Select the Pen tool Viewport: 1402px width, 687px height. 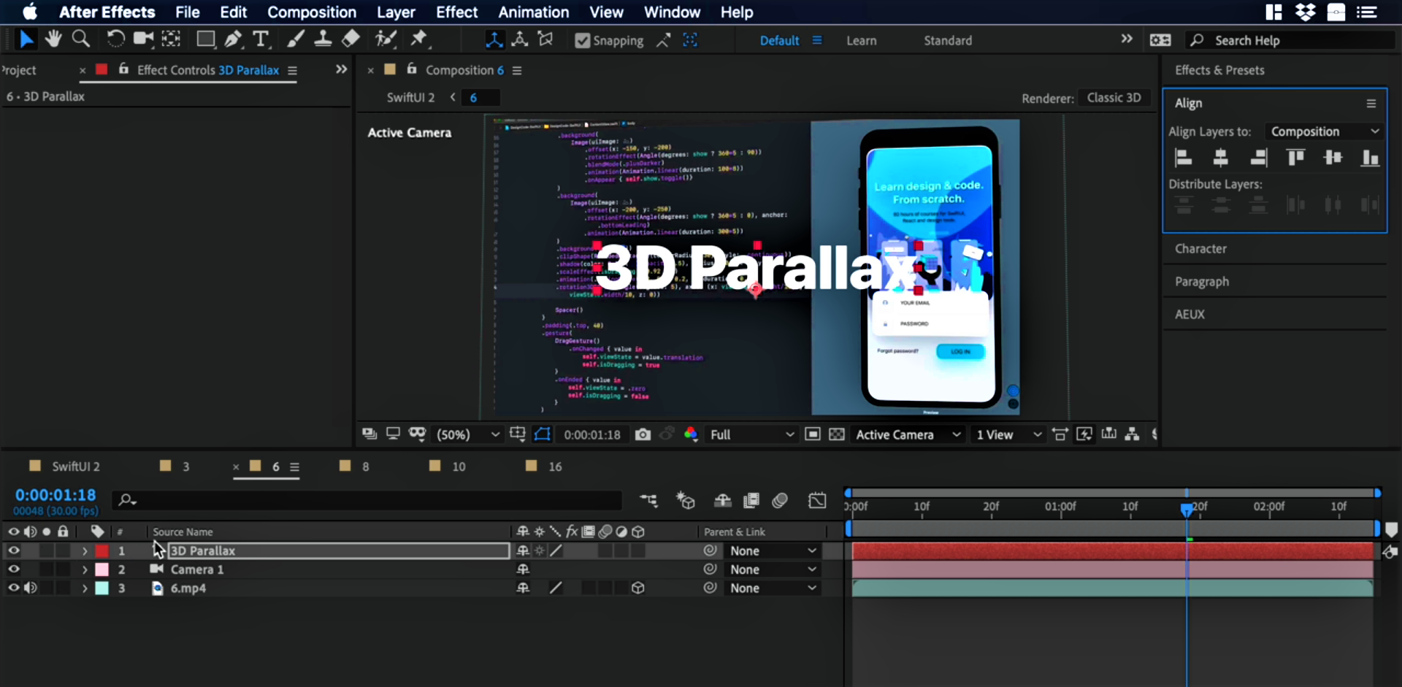coord(233,39)
